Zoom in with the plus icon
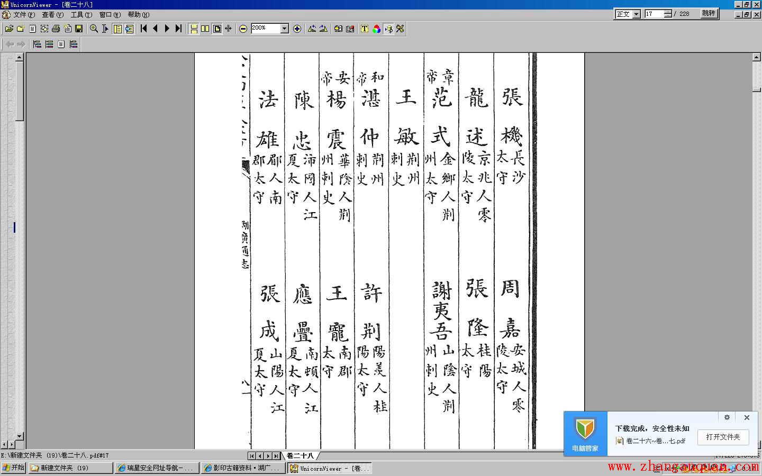 pos(297,29)
